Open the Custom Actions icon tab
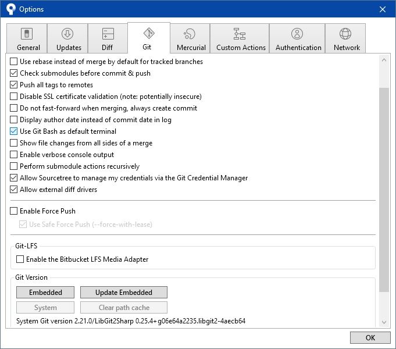Viewport: 396px width, 349px height. 240,34
